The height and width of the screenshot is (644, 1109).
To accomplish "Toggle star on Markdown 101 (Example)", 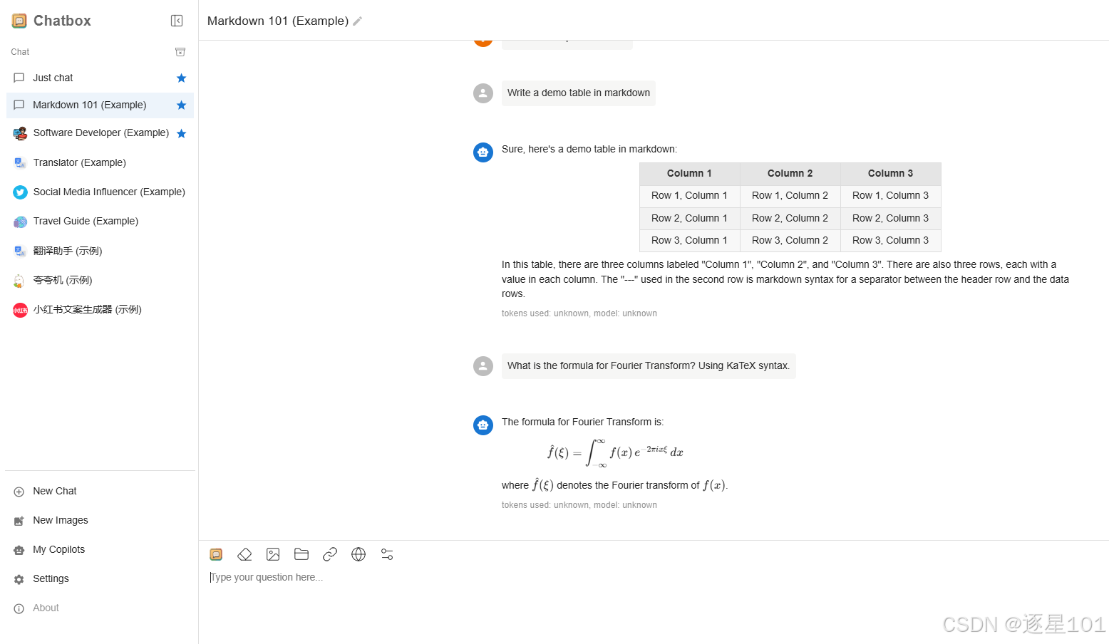I will coord(181,105).
